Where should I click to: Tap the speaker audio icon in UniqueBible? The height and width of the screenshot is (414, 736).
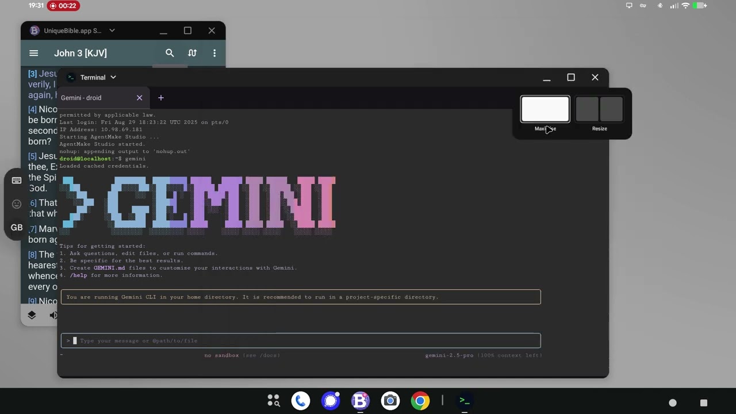pyautogui.click(x=53, y=315)
